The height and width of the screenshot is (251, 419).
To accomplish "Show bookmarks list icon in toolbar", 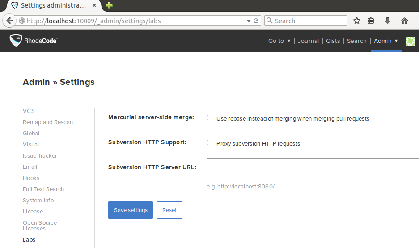I will pyautogui.click(x=371, y=21).
